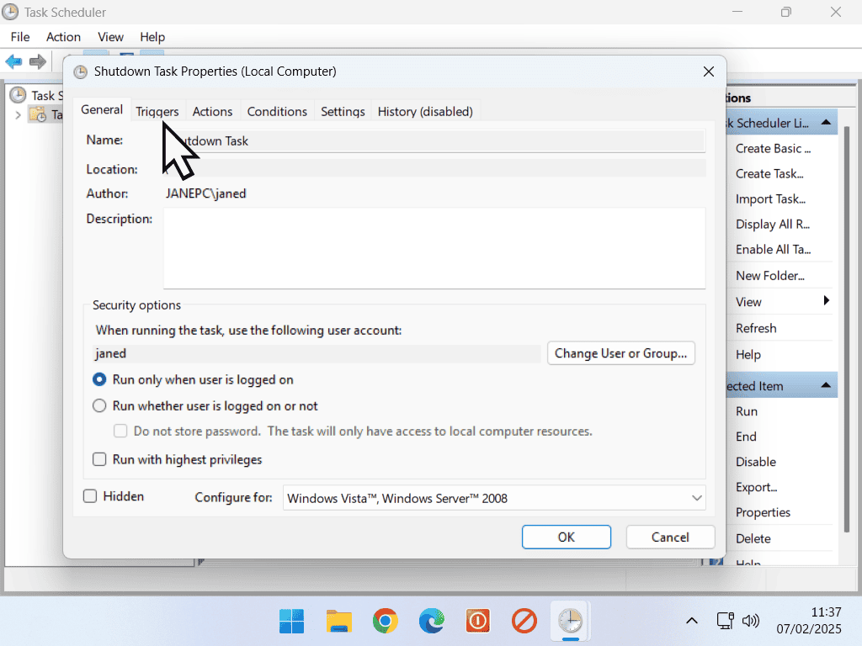
Task: Tick the Hidden checkbox
Action: coord(91,496)
